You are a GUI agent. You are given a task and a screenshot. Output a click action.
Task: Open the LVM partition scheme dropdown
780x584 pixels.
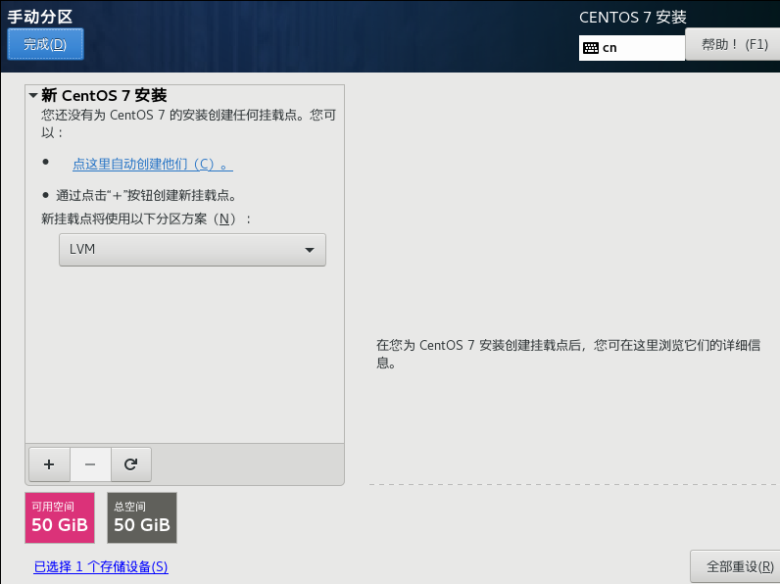[x=192, y=250]
